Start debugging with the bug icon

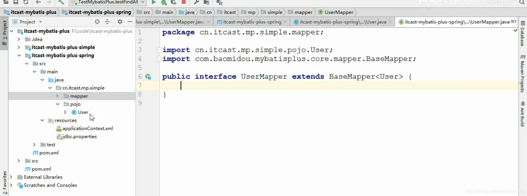pos(164,2)
